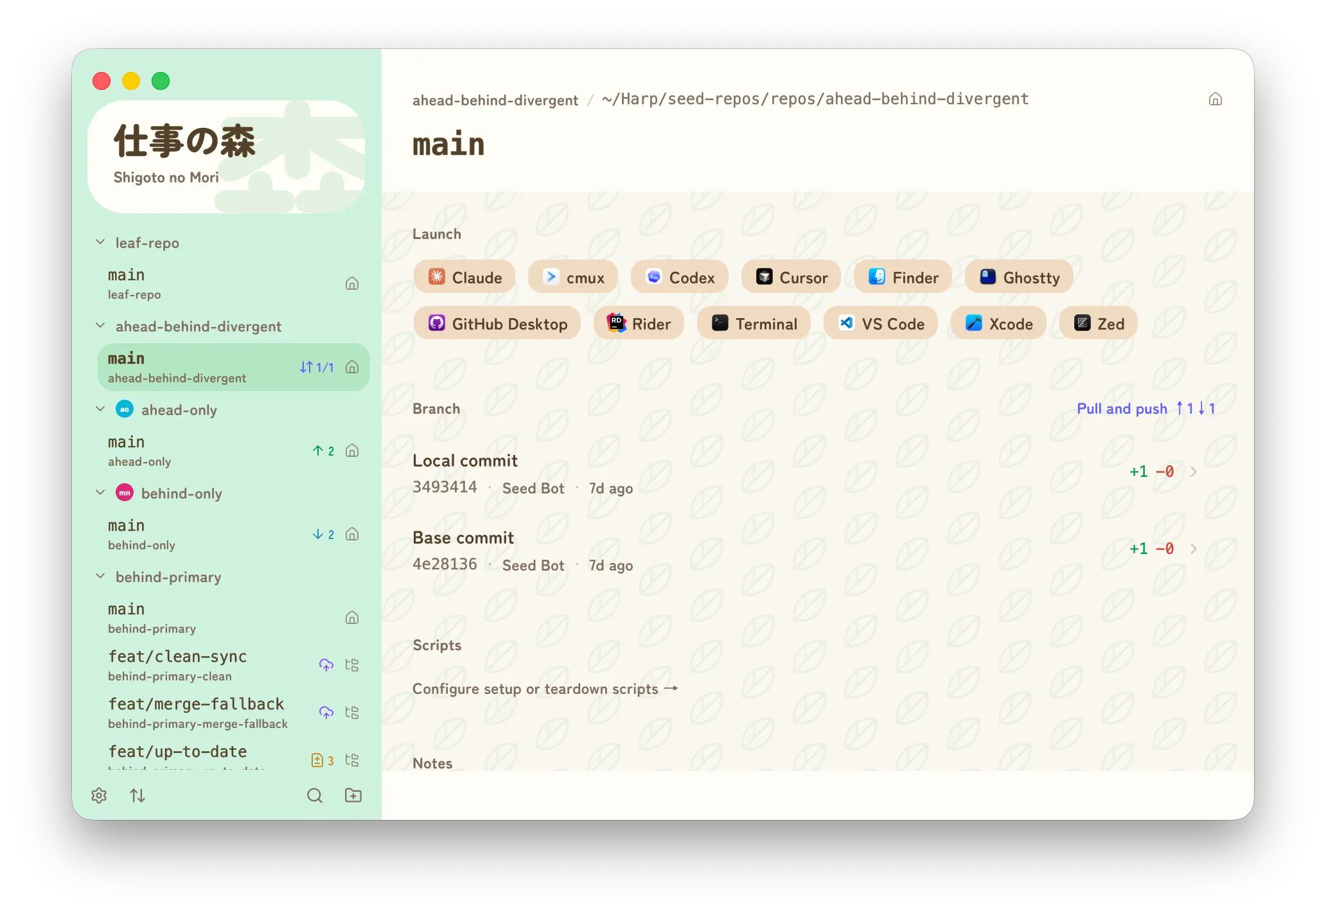
Task: Click the Scripts section heading
Action: point(437,645)
